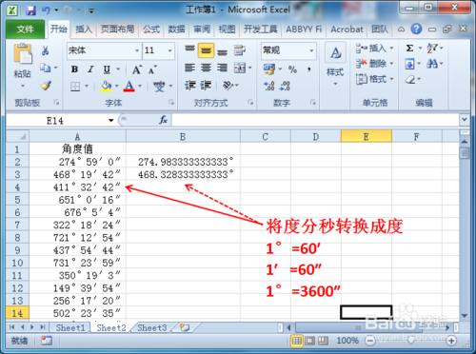Increase indent icon
476x354 pixels.
pos(206,86)
